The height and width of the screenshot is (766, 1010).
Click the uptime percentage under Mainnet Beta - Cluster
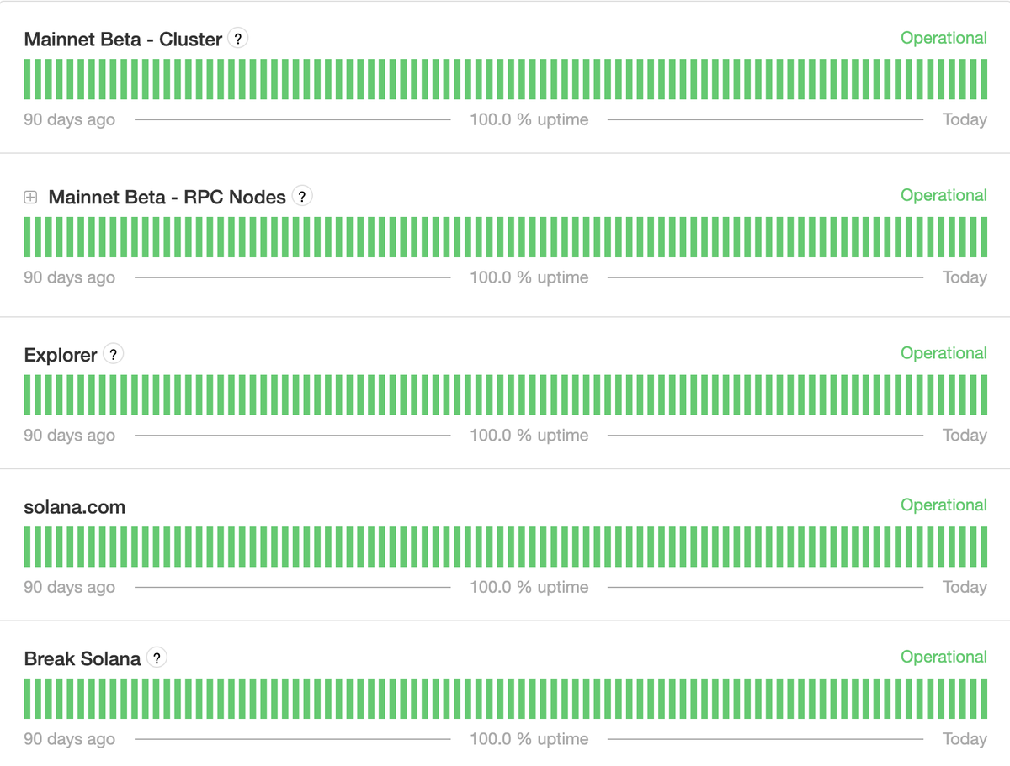[529, 119]
